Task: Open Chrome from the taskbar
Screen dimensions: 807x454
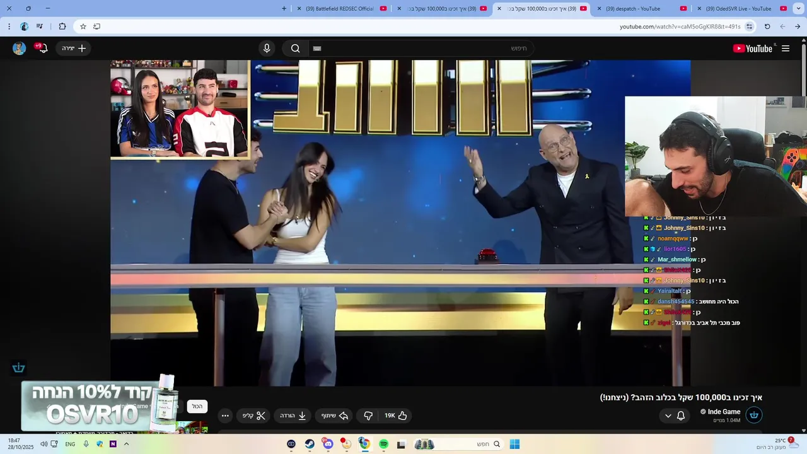Action: click(364, 444)
